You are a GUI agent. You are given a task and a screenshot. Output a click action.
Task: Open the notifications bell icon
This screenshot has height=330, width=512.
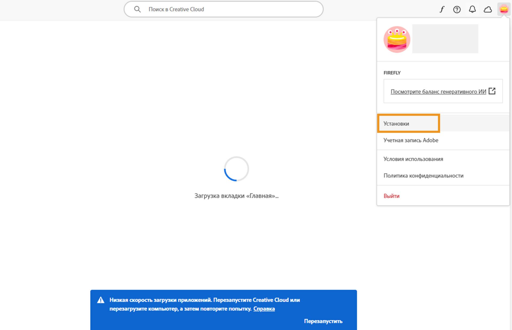pyautogui.click(x=472, y=9)
